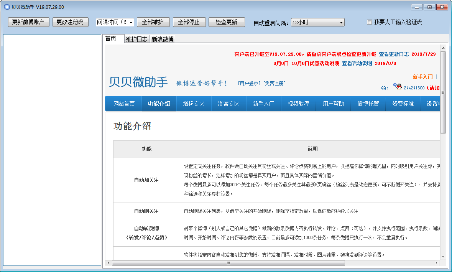Click the horizontal scrollbar left arrow
452x272 pixels.
point(108,263)
